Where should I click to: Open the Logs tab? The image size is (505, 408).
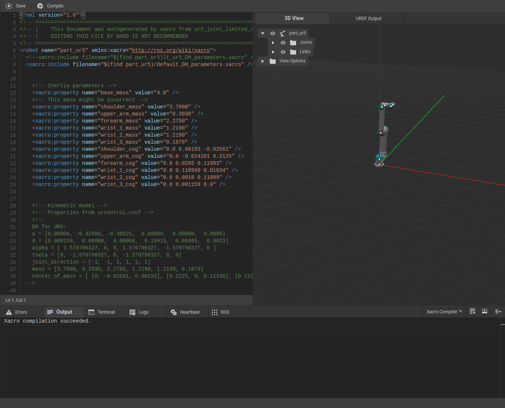pos(147,312)
